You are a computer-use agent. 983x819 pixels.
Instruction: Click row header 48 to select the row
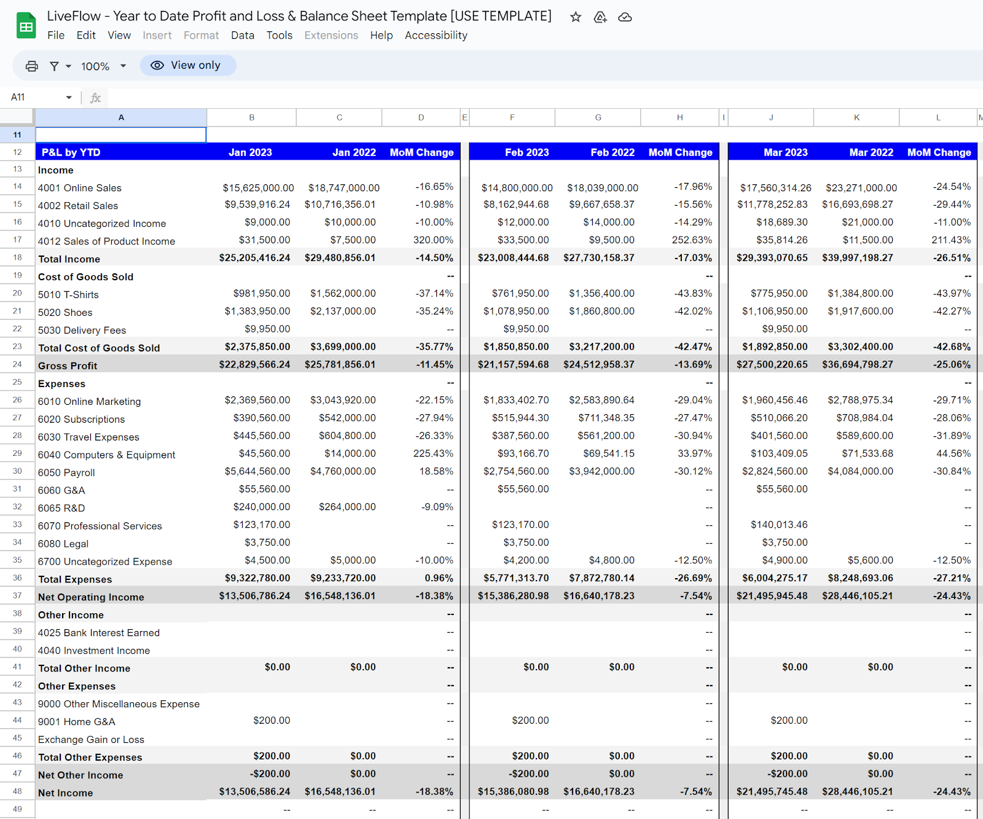17,792
